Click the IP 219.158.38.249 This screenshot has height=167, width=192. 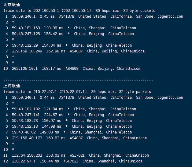point(27,51)
